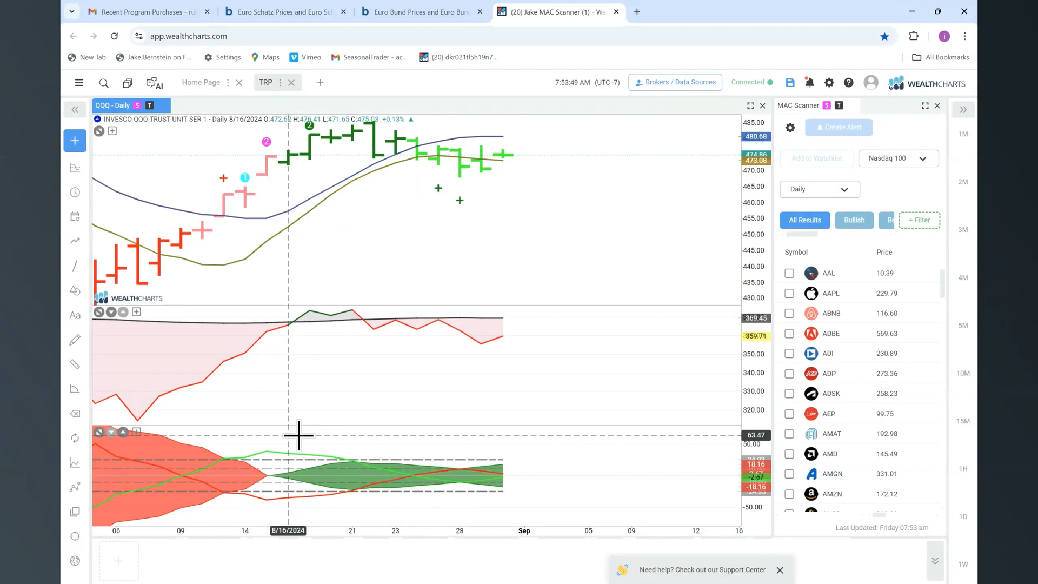
Task: Click the blue plus add tool button
Action: (75, 141)
